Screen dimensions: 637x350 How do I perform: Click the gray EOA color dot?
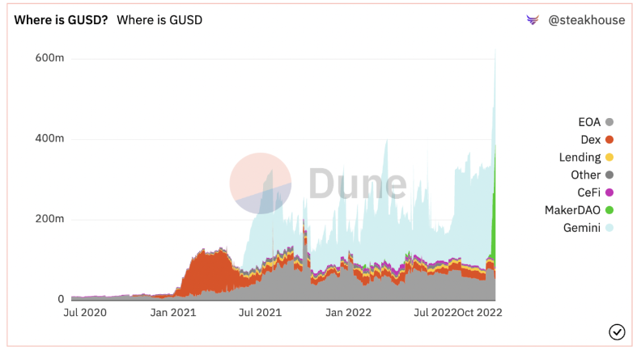coord(609,122)
